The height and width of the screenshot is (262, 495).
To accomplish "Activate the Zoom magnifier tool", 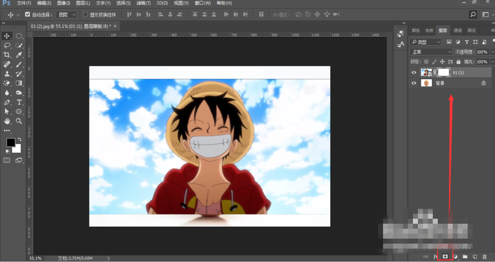I will click(x=19, y=121).
